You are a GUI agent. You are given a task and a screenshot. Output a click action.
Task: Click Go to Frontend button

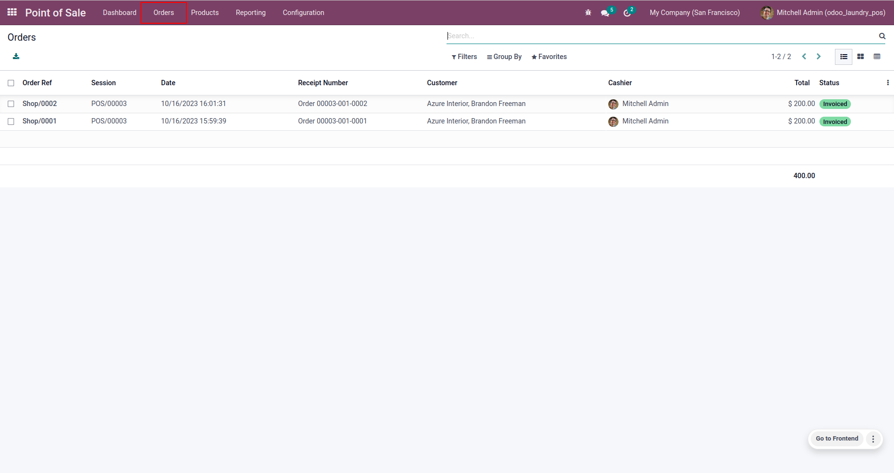(x=837, y=439)
